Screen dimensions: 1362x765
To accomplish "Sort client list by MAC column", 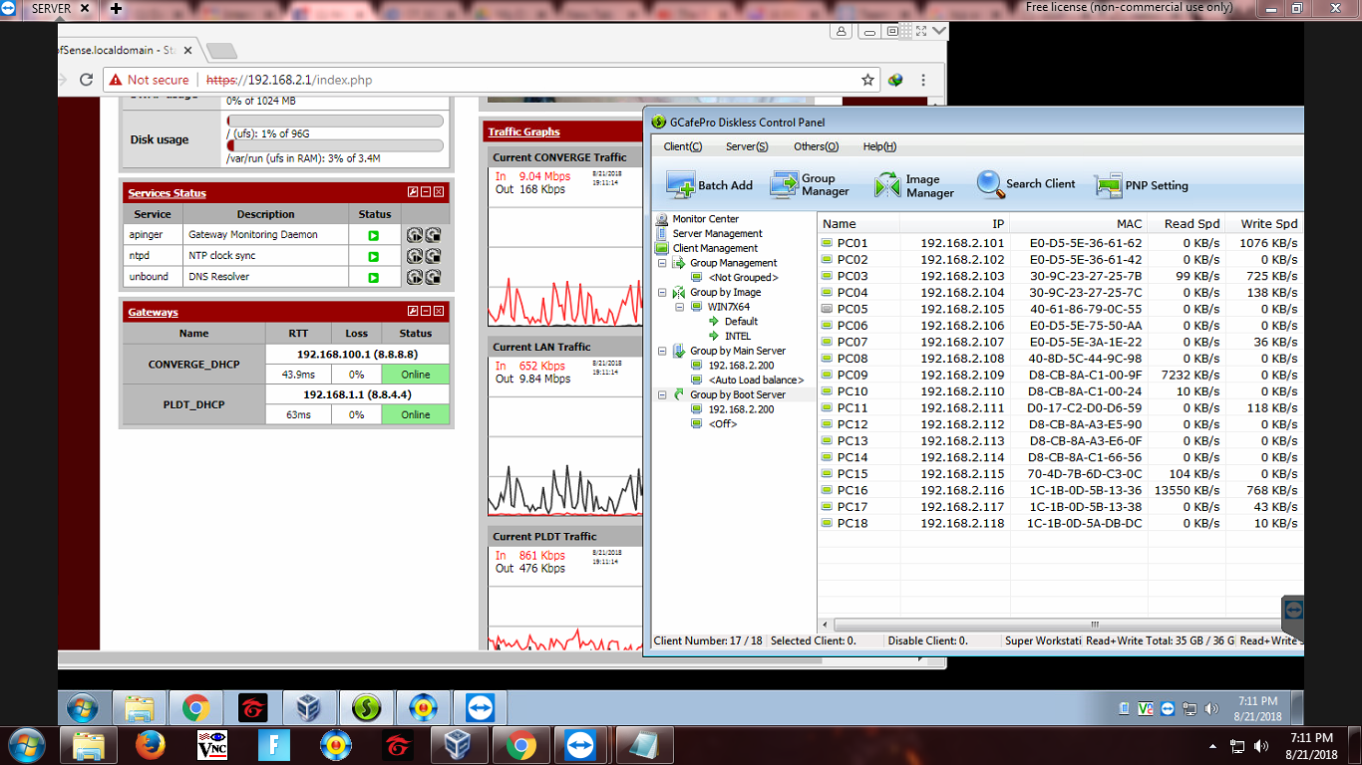I will 1079,224.
